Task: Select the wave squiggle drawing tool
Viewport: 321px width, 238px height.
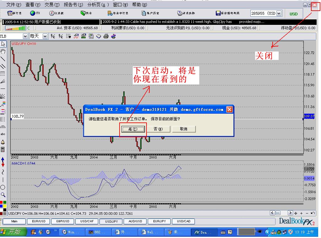Action: pyautogui.click(x=3, y=172)
